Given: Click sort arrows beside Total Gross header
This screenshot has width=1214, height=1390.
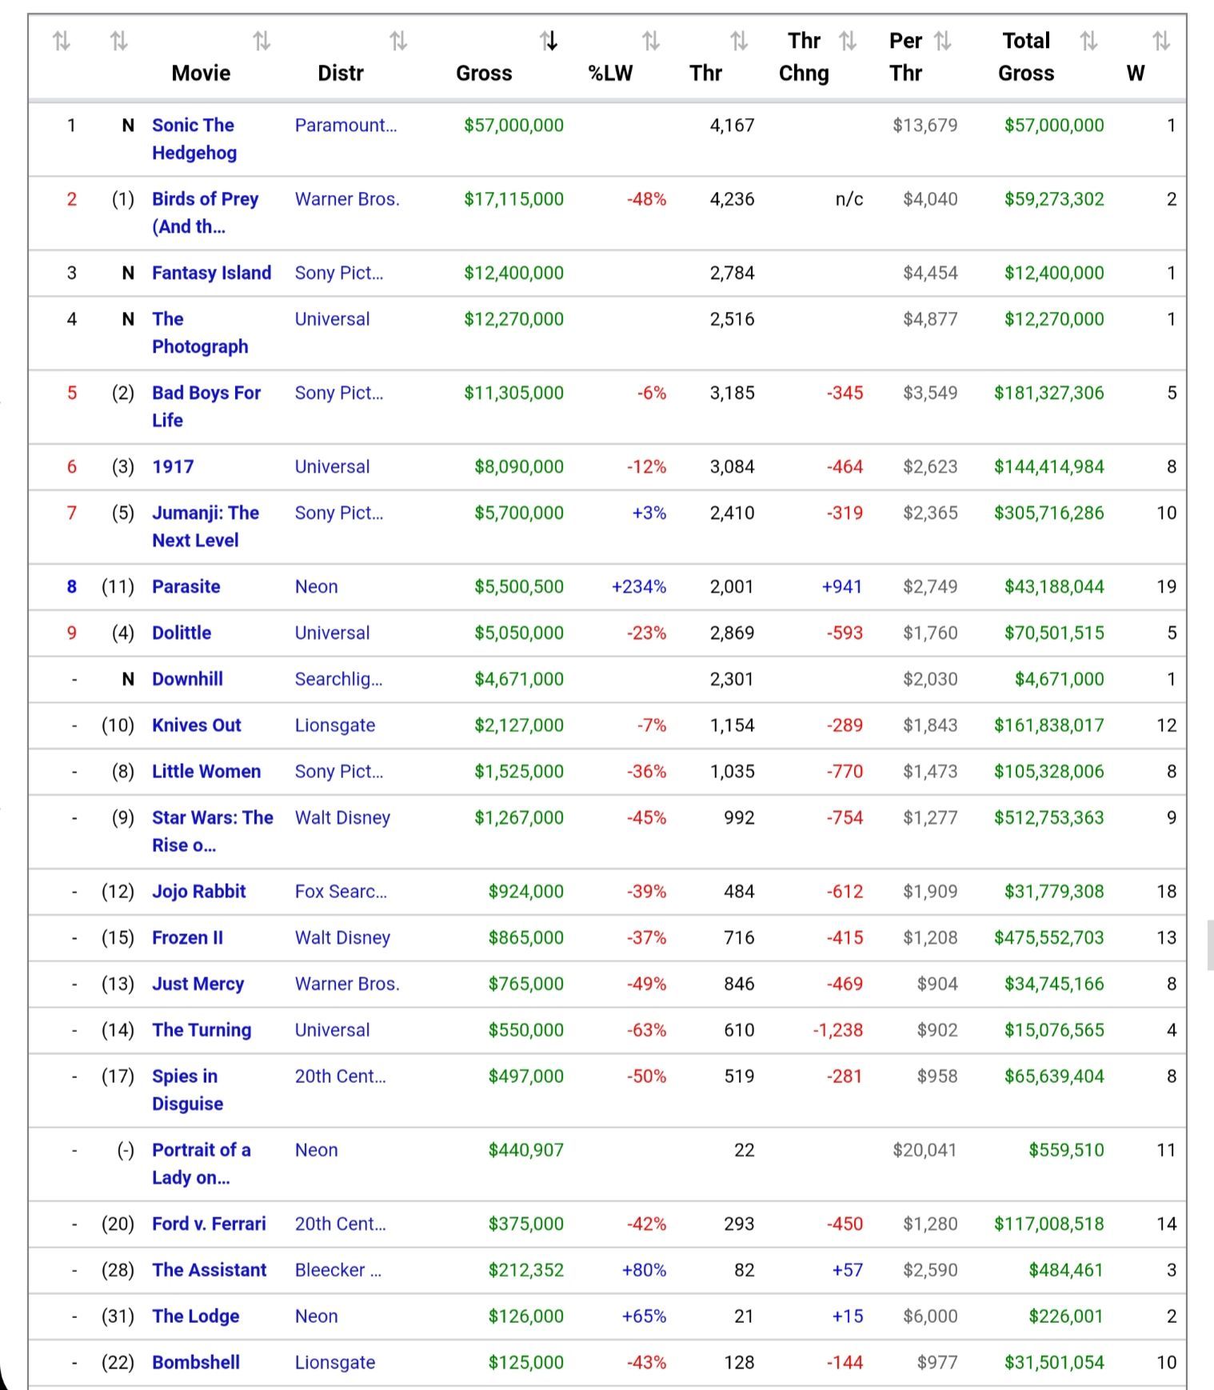Looking at the screenshot, I should click(1088, 40).
